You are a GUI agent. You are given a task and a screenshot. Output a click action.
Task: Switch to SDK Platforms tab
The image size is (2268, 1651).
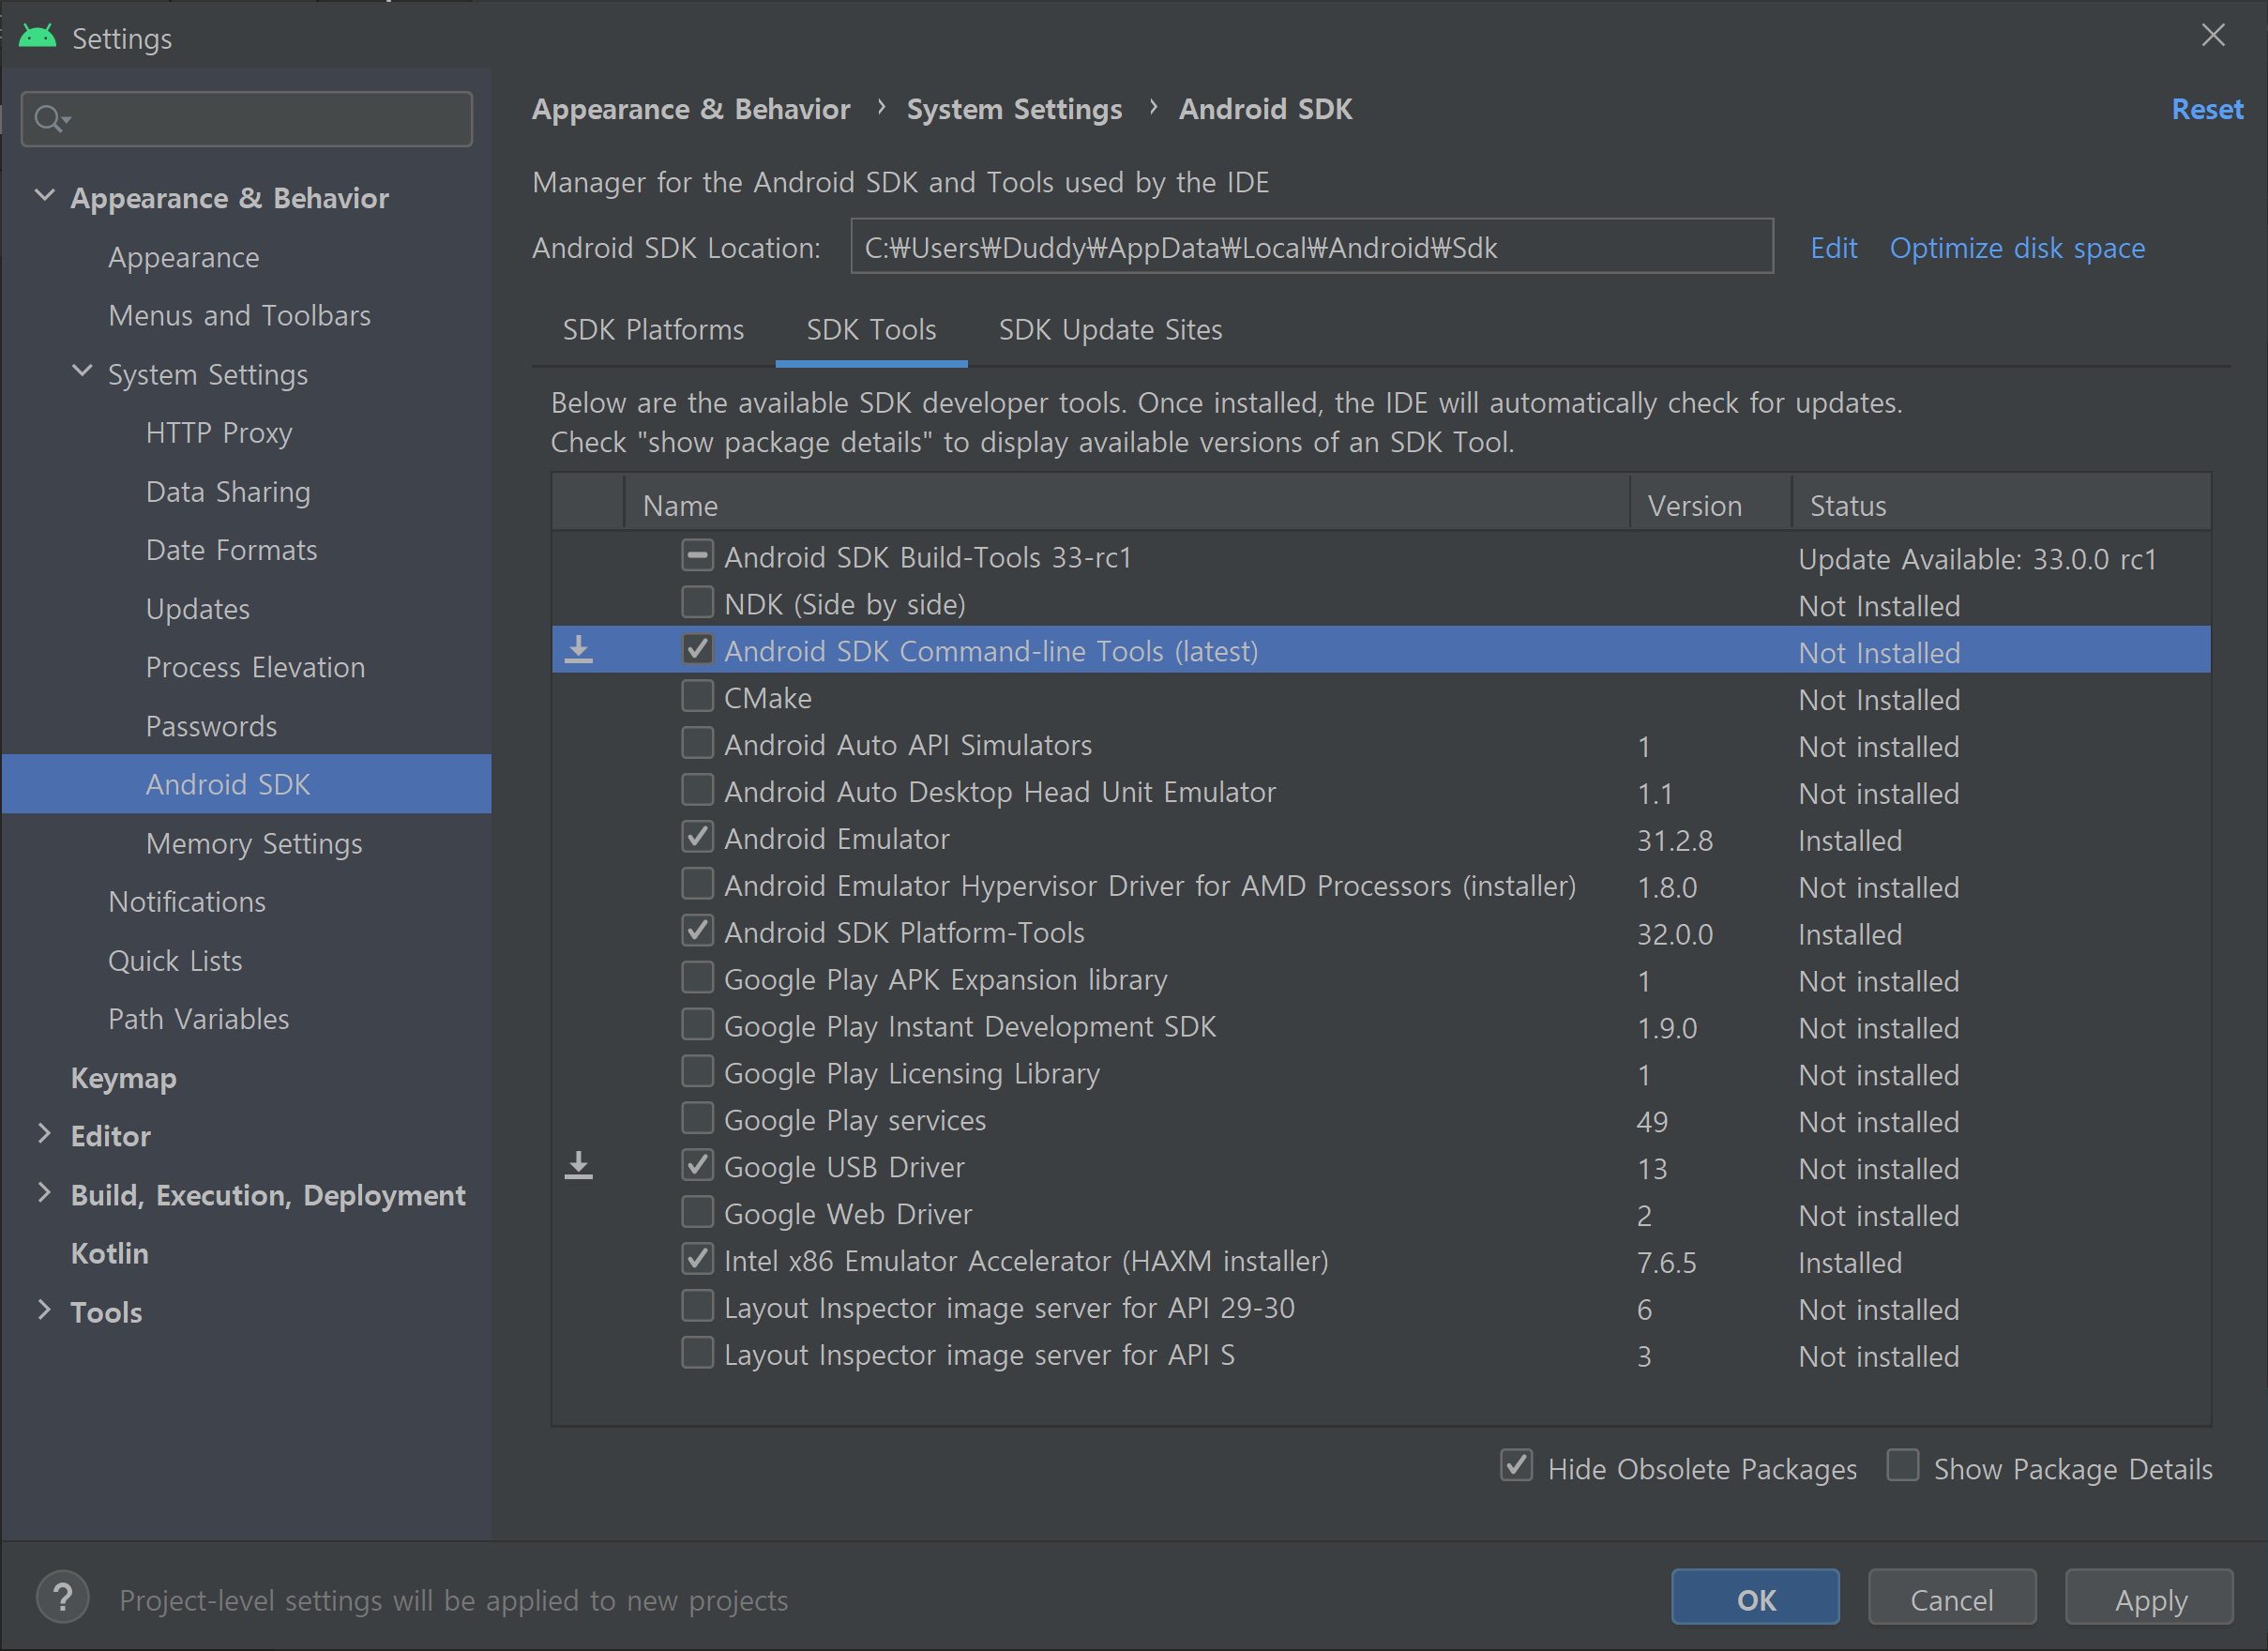pyautogui.click(x=653, y=330)
